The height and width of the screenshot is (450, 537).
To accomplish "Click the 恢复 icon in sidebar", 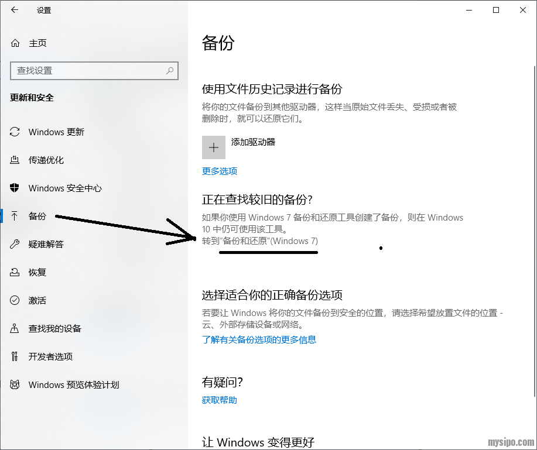I will (15, 273).
